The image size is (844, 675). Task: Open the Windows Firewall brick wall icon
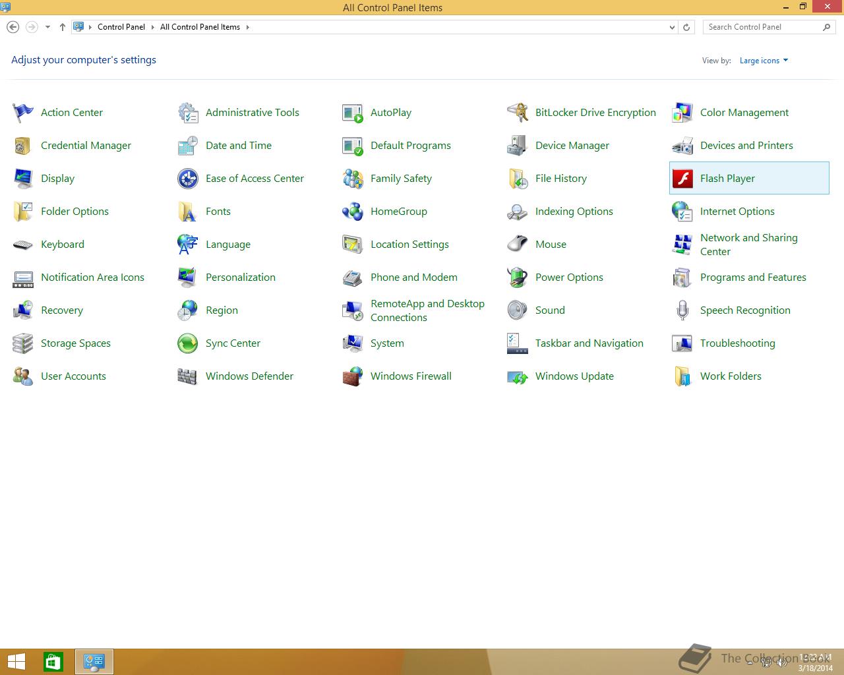[x=353, y=376]
